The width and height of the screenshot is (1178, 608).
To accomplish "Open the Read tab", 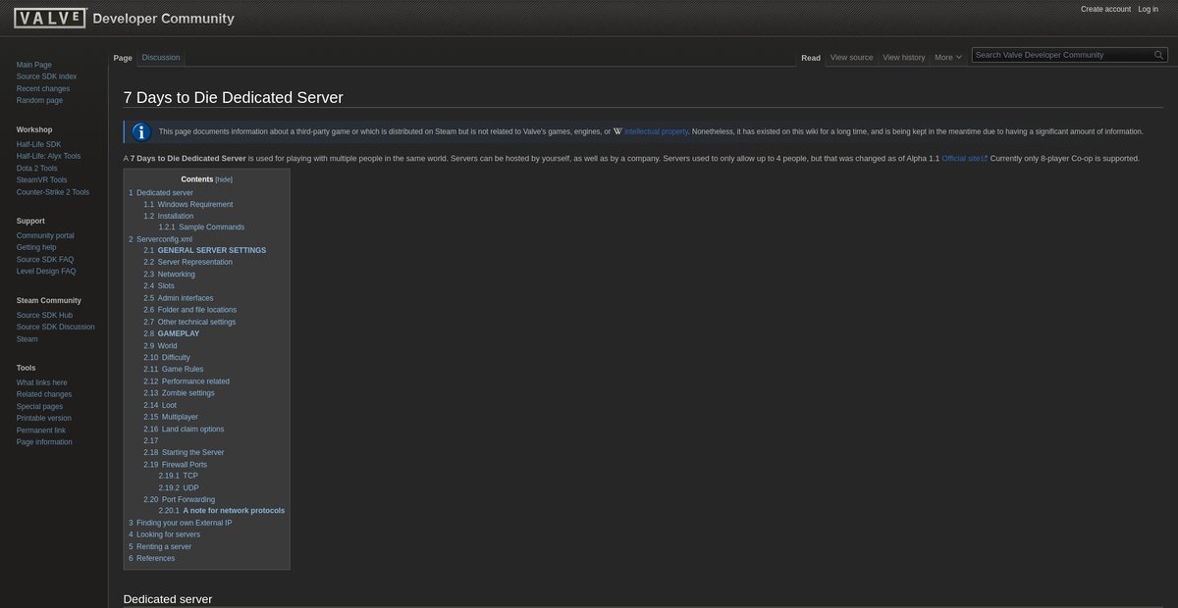I will click(x=811, y=58).
